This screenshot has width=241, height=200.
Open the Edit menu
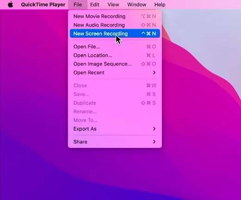point(95,5)
